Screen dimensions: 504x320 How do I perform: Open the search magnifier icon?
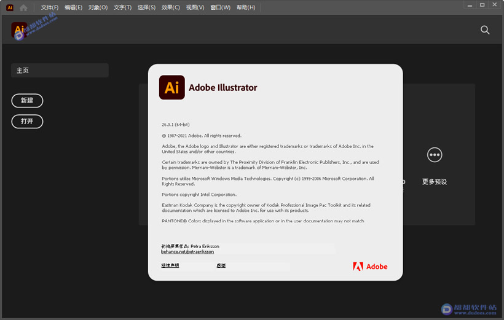pos(485,30)
